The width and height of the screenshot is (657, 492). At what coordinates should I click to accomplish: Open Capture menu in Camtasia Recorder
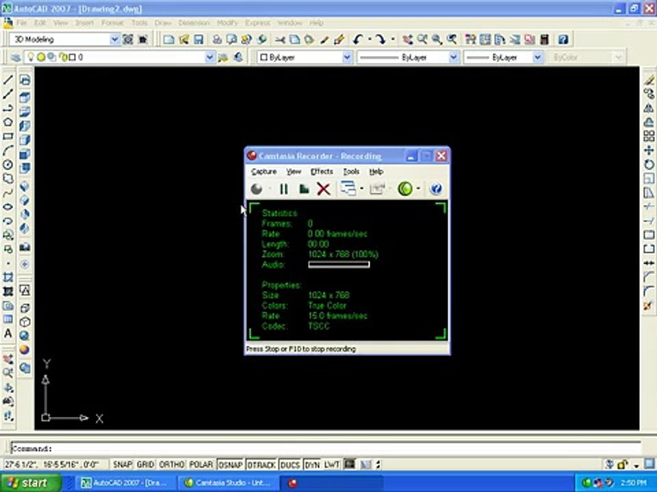point(263,172)
